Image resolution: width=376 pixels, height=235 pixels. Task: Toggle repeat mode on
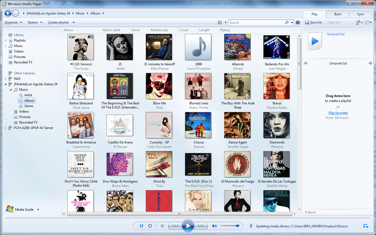click(150, 226)
